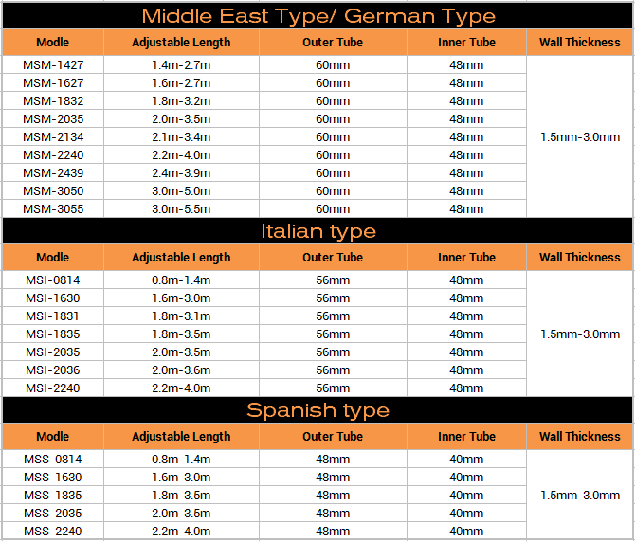Select Outer Tube header in Spanish section
This screenshot has height=541, width=635.
(x=333, y=437)
